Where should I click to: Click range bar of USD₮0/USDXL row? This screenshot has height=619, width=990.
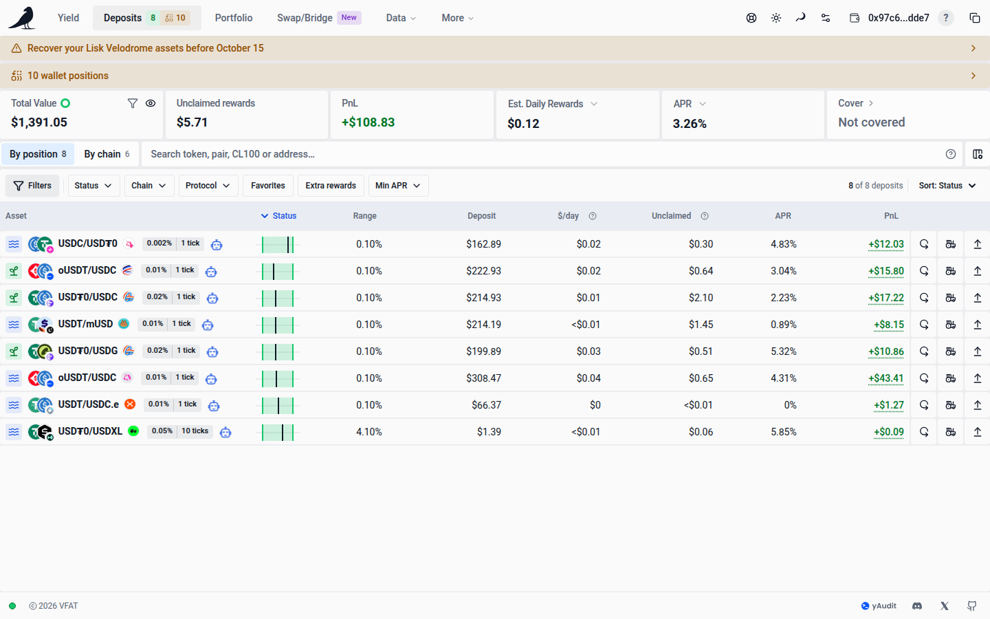click(278, 432)
